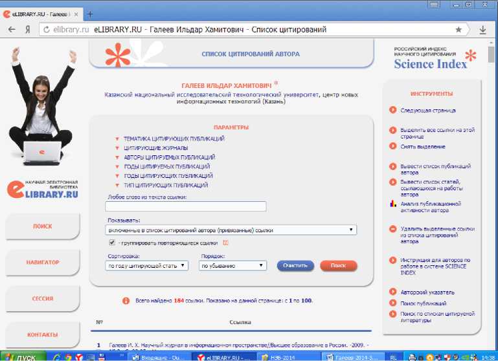The width and height of the screenshot is (498, 361).
Task: Click the help icon next to grouping checkbox
Action: point(225,243)
